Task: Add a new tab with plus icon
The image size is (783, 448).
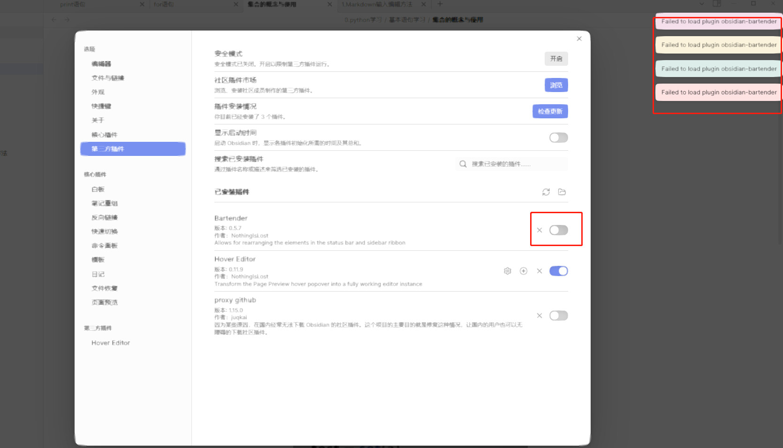Action: [440, 4]
